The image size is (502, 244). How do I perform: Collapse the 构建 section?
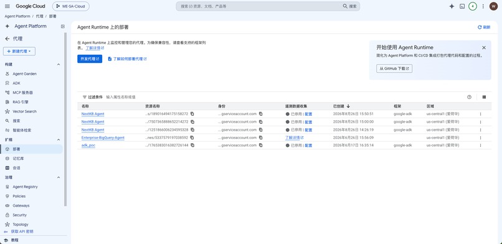[59, 64]
